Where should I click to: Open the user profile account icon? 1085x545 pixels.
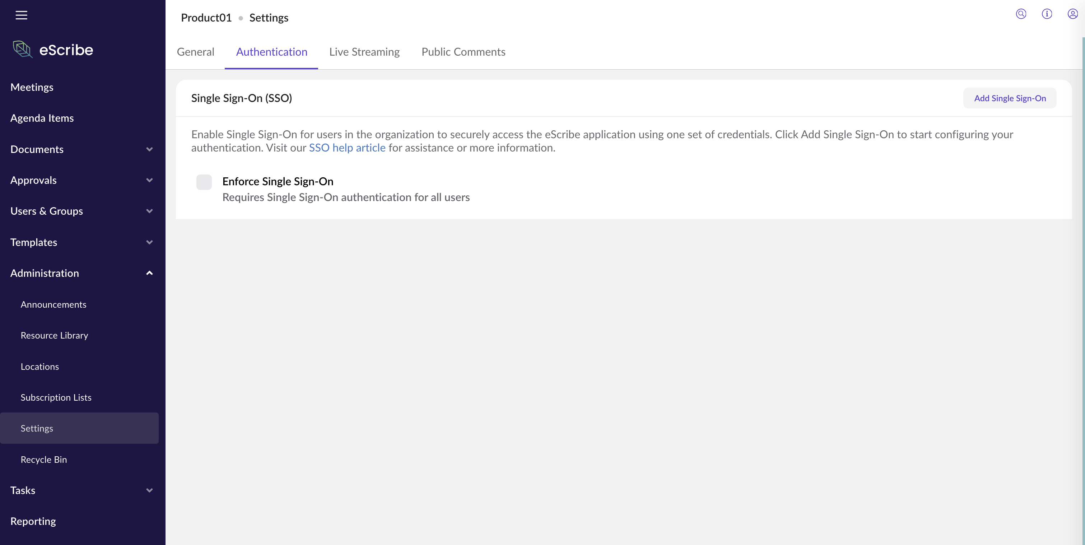click(1072, 14)
